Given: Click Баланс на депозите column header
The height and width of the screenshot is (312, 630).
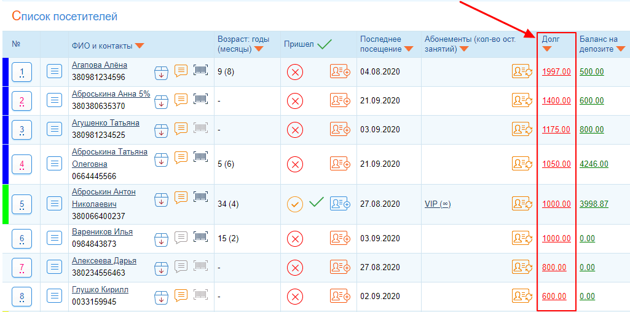Looking at the screenshot, I should 600,44.
